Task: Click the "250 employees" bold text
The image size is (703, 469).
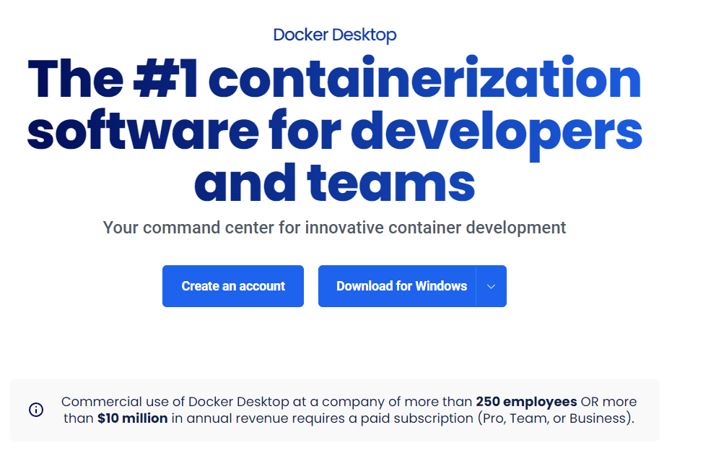Action: pos(526,401)
